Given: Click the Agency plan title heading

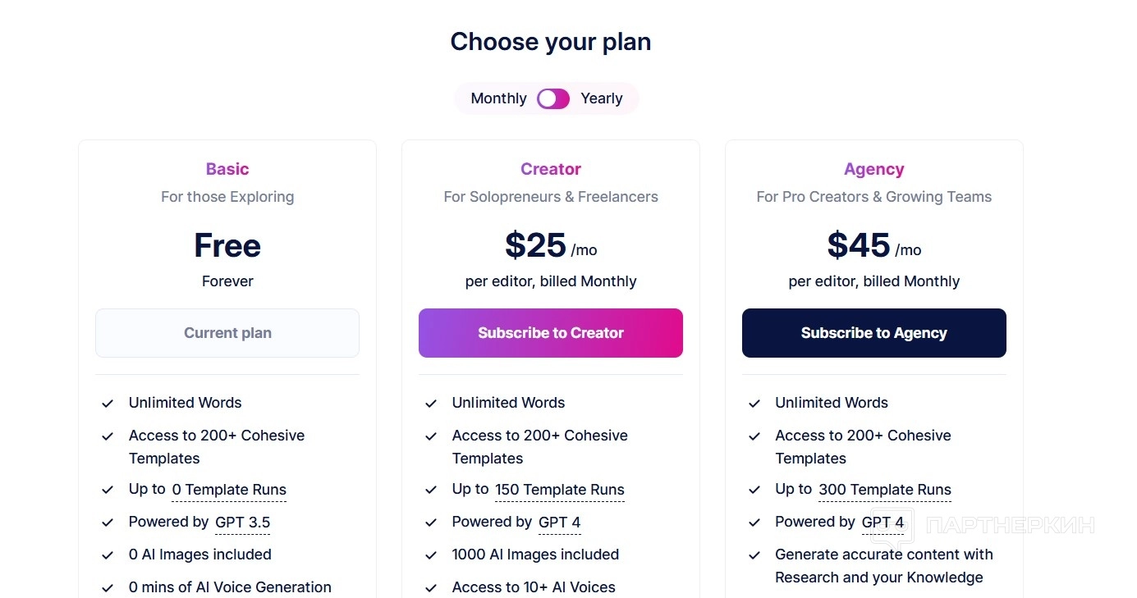Looking at the screenshot, I should 873,169.
